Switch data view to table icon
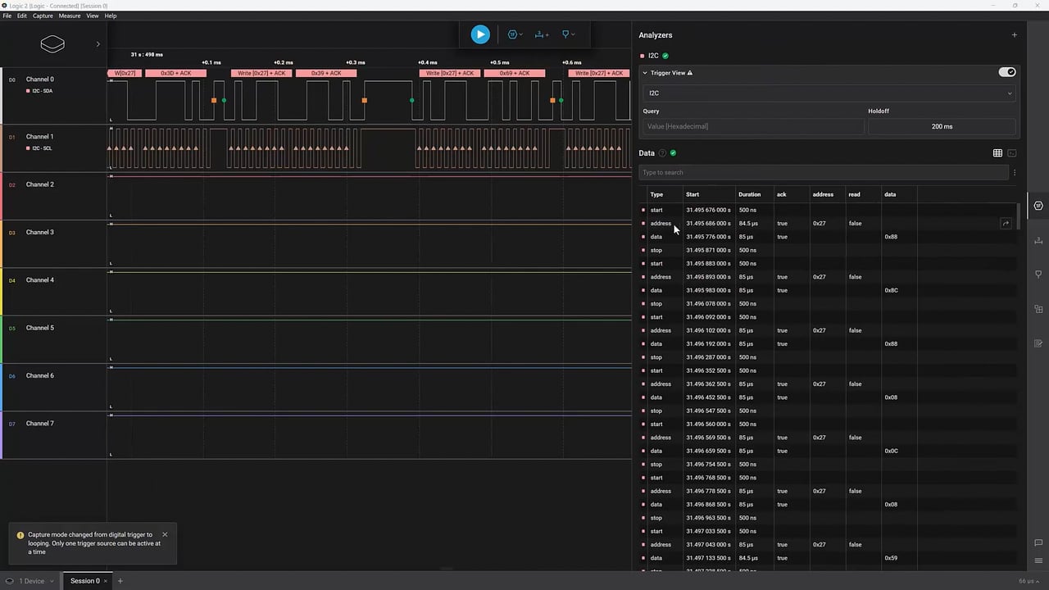The height and width of the screenshot is (590, 1049). (997, 153)
